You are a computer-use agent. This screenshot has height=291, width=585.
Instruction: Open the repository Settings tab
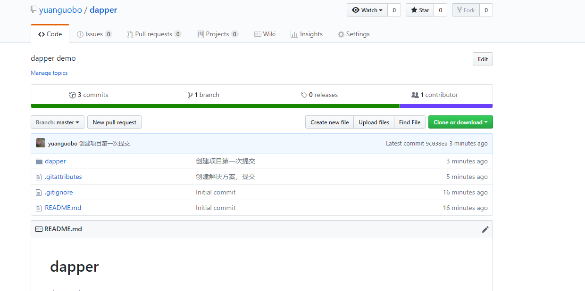point(353,34)
